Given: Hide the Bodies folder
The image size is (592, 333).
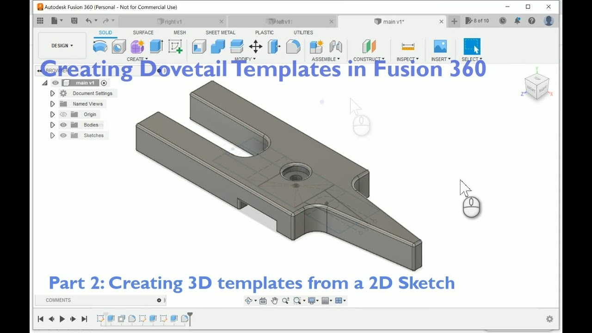Looking at the screenshot, I should (x=63, y=124).
